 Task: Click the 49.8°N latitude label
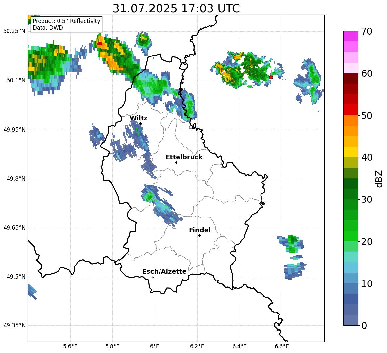(x=16, y=179)
